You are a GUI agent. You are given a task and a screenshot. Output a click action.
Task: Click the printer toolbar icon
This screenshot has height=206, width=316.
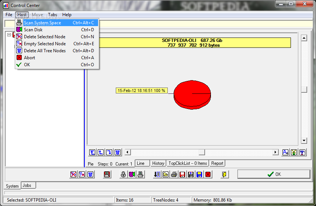click(x=174, y=174)
